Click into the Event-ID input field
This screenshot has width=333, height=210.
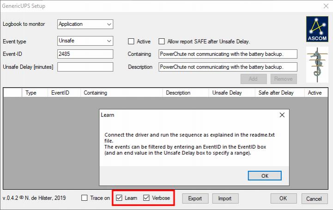[x=85, y=54]
